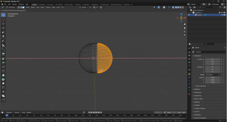Viewport: 227px width, 122px height.
Task: Select the Move tool in the toolbar
Action: point(3,24)
